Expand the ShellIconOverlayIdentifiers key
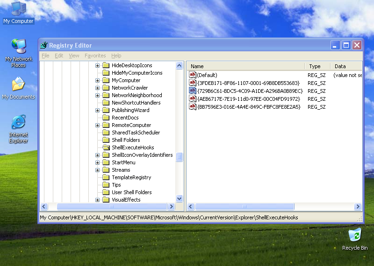Viewport: 374px width, 266px height. [x=97, y=155]
